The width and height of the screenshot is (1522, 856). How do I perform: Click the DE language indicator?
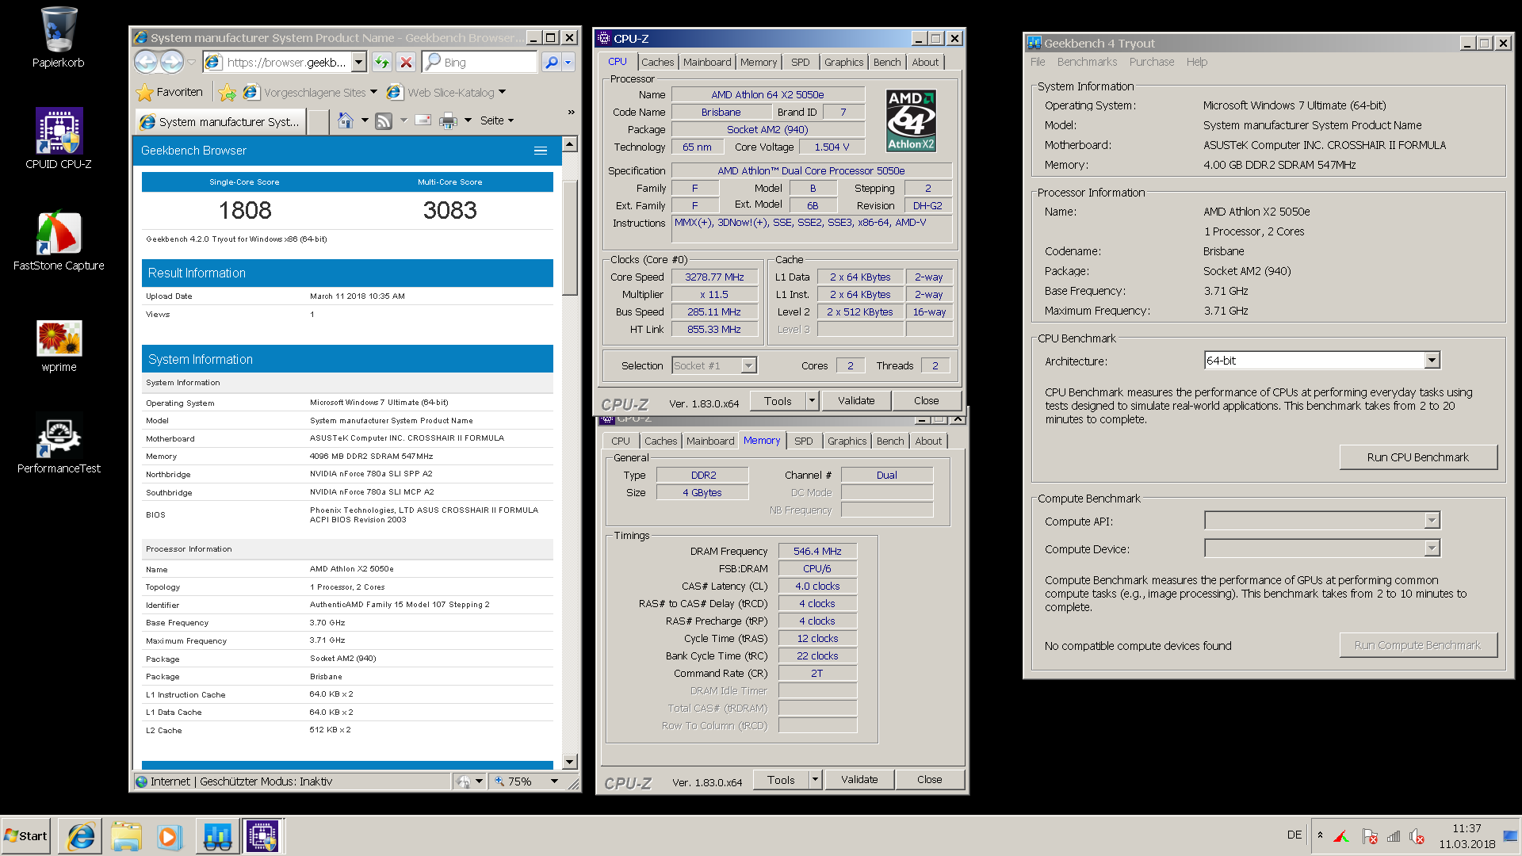pyautogui.click(x=1294, y=835)
